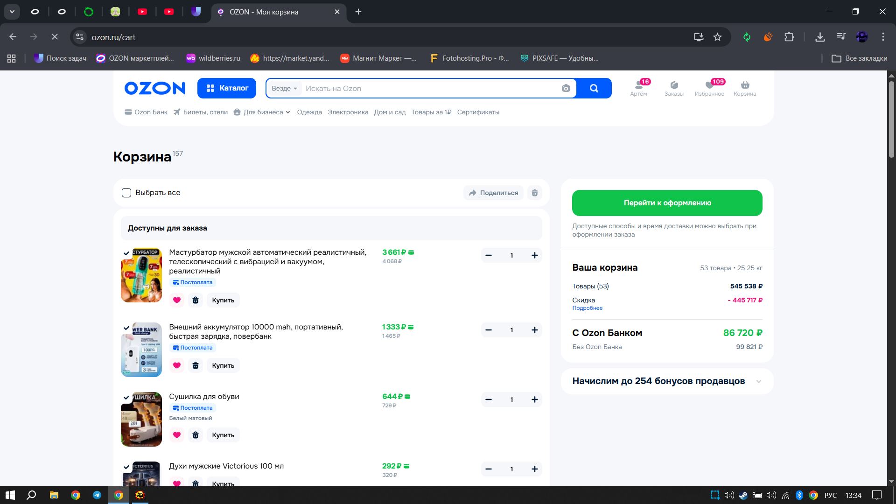Unfavorite the Внешний аккумулятор power bank item
Image resolution: width=896 pixels, height=504 pixels.
pos(177,365)
